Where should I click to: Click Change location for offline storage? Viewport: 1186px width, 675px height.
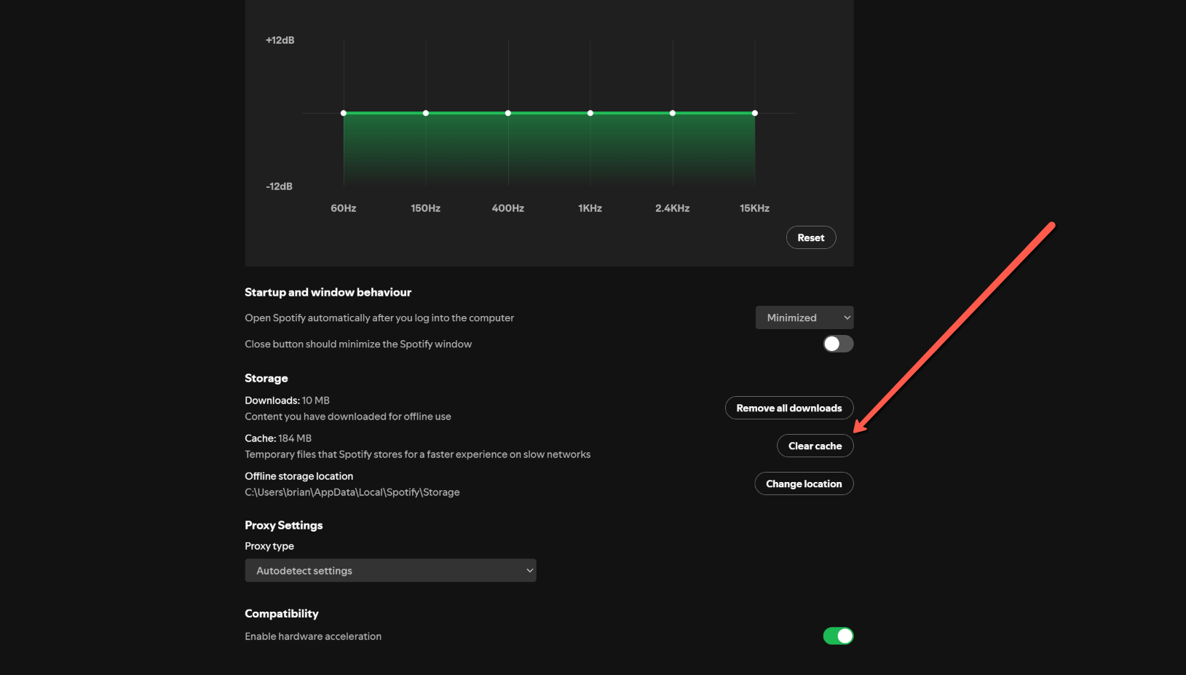click(804, 483)
